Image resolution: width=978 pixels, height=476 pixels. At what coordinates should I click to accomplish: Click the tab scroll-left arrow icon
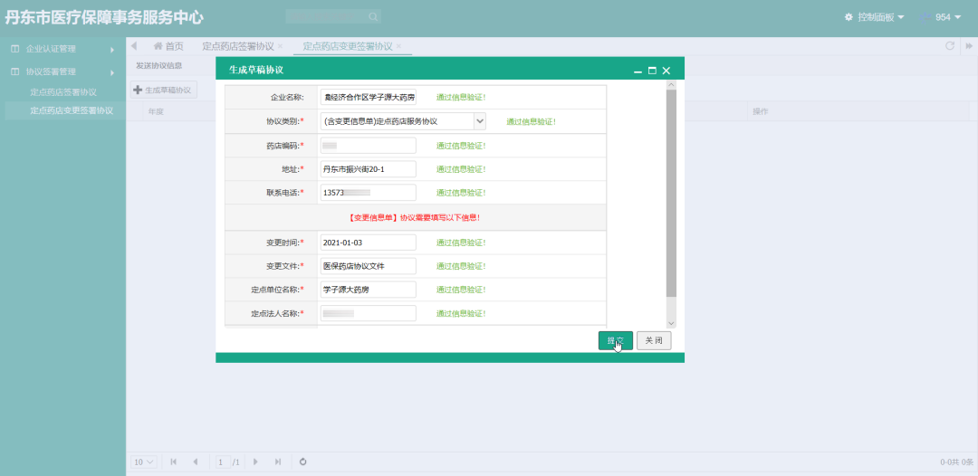pos(134,46)
